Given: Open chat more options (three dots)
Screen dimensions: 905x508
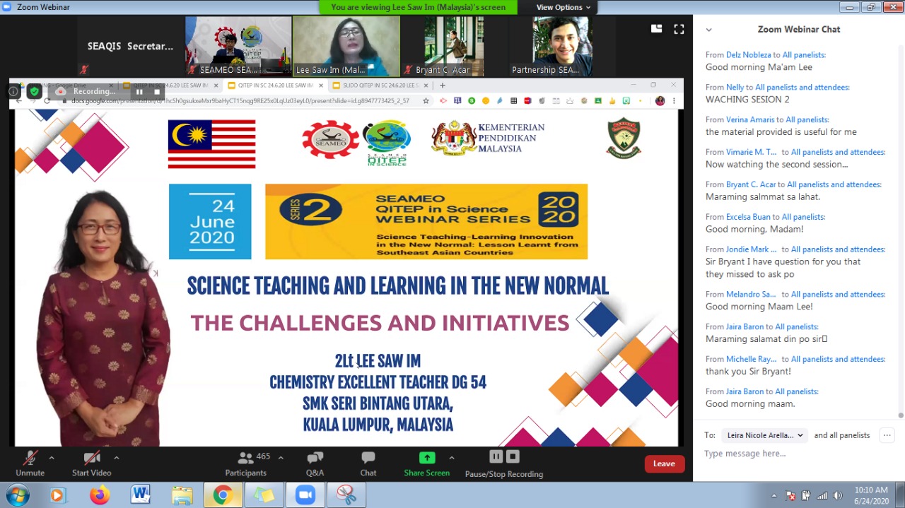Looking at the screenshot, I should point(887,435).
